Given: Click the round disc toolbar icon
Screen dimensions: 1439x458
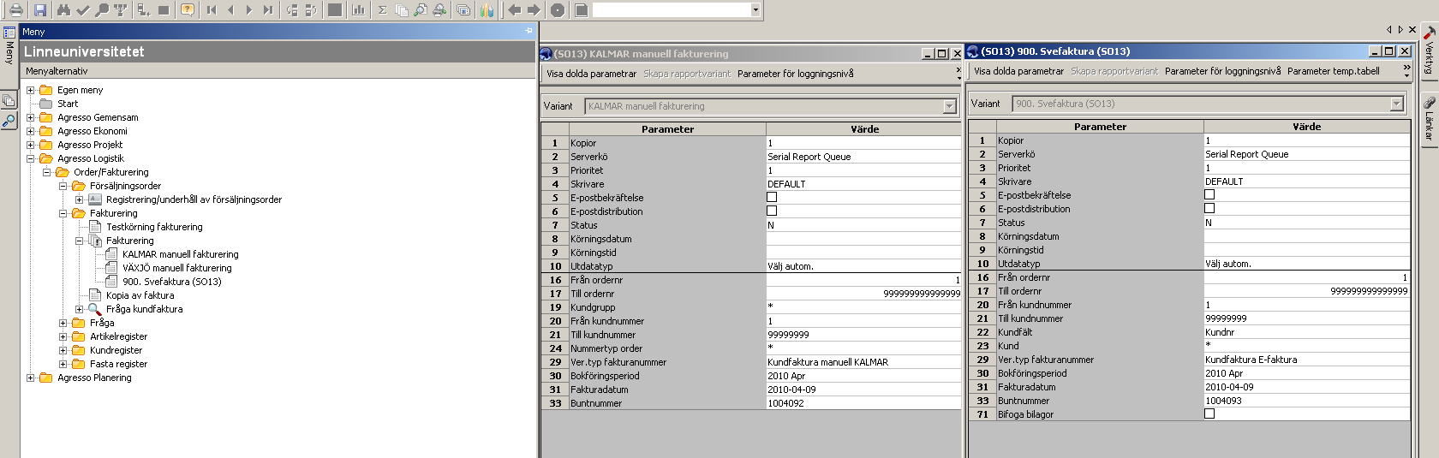Looking at the screenshot, I should click(558, 10).
